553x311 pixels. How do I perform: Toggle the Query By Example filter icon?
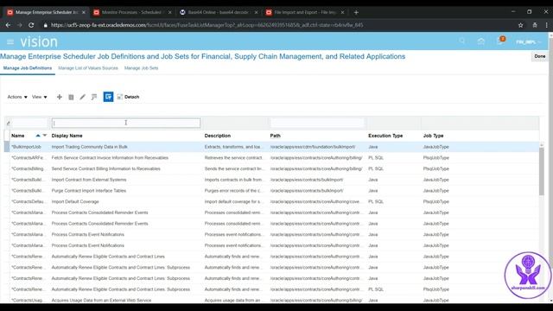pos(108,97)
